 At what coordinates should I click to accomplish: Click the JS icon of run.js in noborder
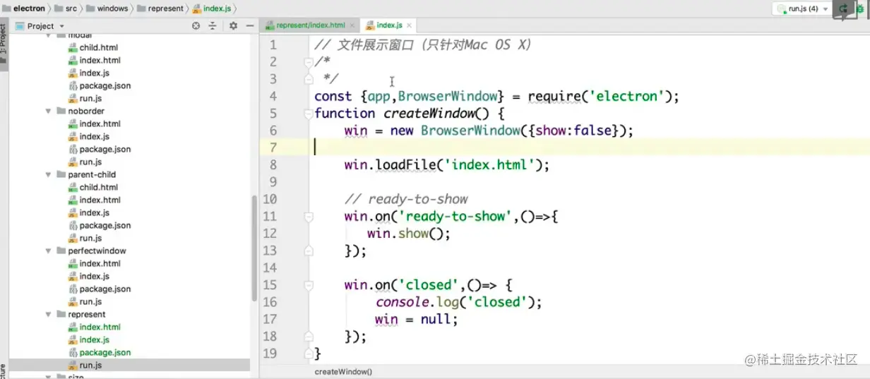point(73,162)
